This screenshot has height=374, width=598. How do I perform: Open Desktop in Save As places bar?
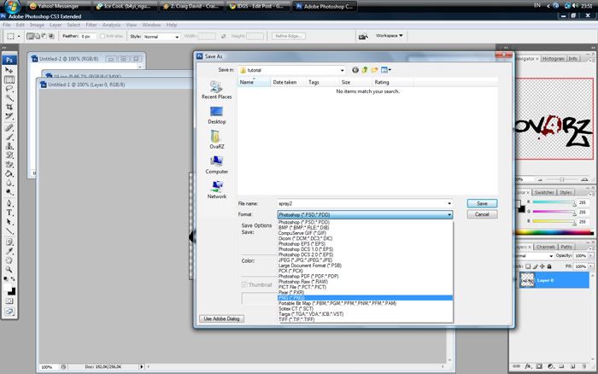click(x=217, y=115)
